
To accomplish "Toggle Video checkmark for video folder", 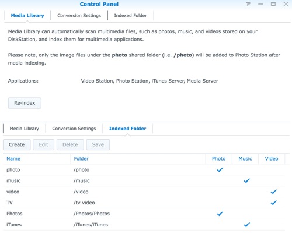I will tap(273, 192).
